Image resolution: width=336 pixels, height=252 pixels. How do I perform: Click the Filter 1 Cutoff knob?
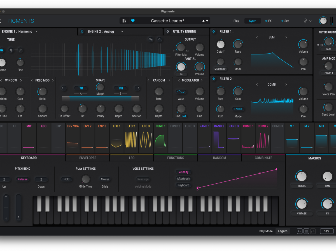pos(221,44)
